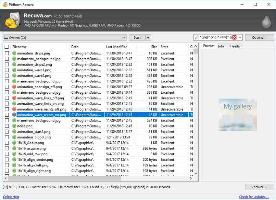This screenshot has height=200, width=276.
Task: Click the green status dot for animation_wave2.png
Action: pos(14,76)
